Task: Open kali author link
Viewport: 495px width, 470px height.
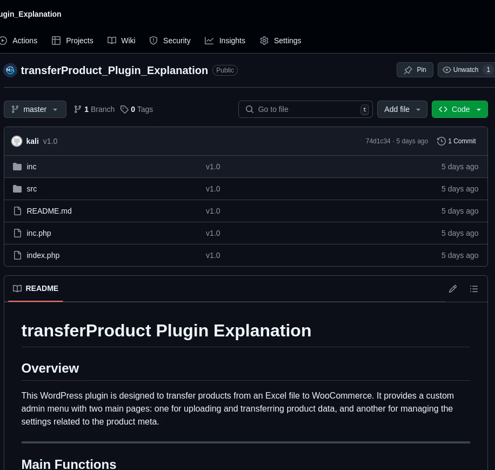Action: [x=32, y=141]
